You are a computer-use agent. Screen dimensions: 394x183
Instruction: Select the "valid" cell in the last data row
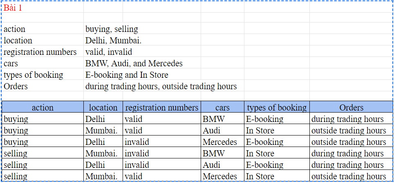(x=134, y=176)
